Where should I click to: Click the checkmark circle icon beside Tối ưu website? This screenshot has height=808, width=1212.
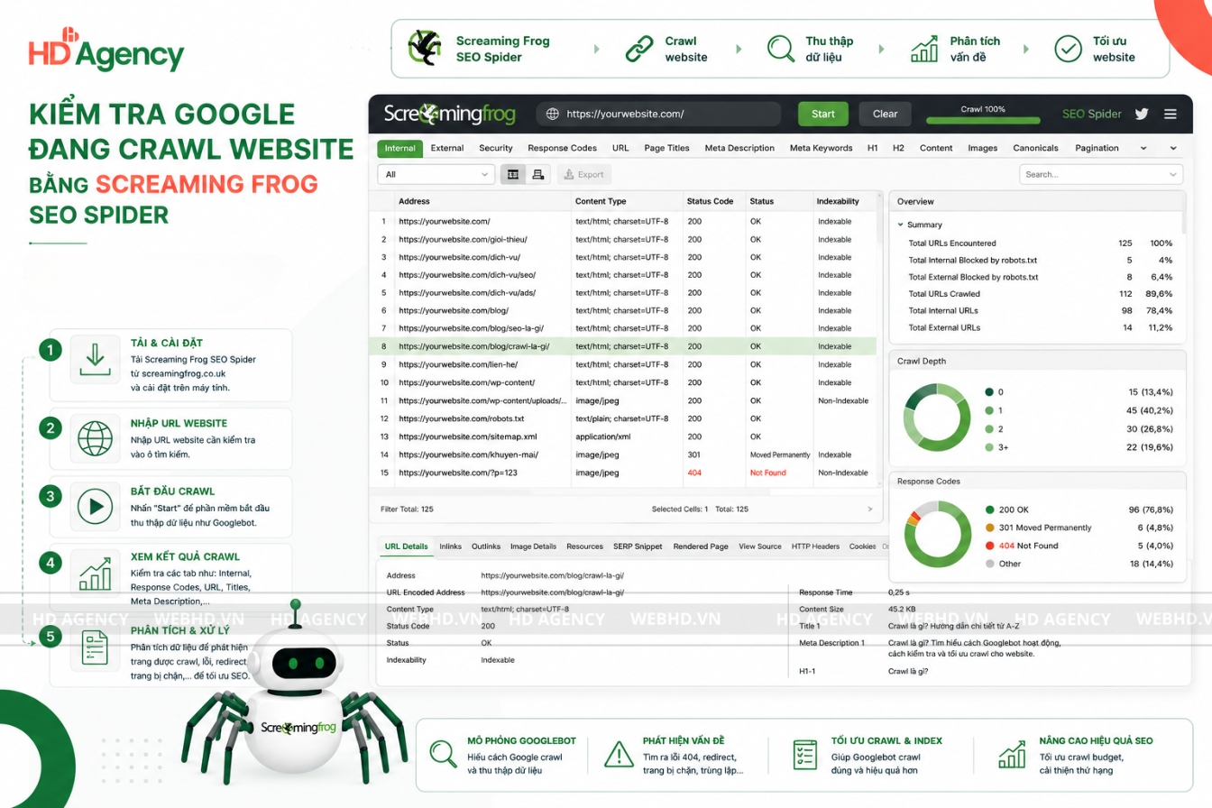pyautogui.click(x=1069, y=49)
